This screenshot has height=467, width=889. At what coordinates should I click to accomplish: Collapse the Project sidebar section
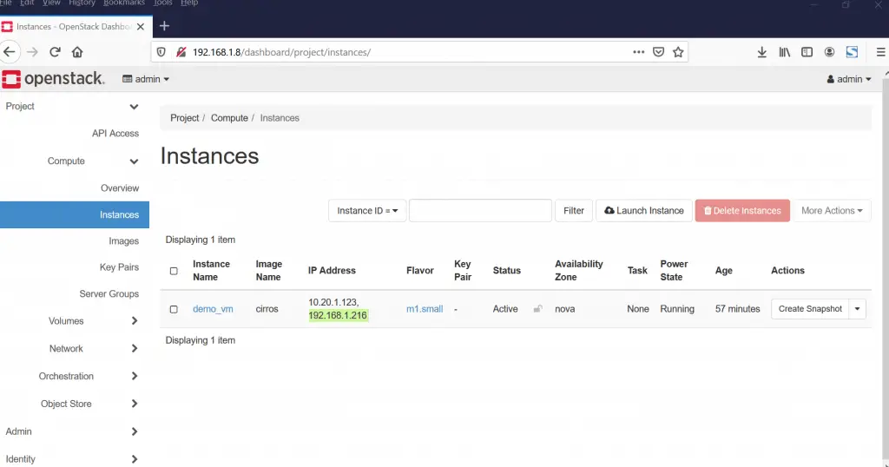(134, 107)
